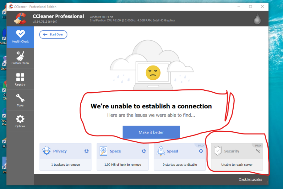Image resolution: width=283 pixels, height=189 pixels.
Task: Click the title bar CCleaner icon
Action: coord(11,7)
